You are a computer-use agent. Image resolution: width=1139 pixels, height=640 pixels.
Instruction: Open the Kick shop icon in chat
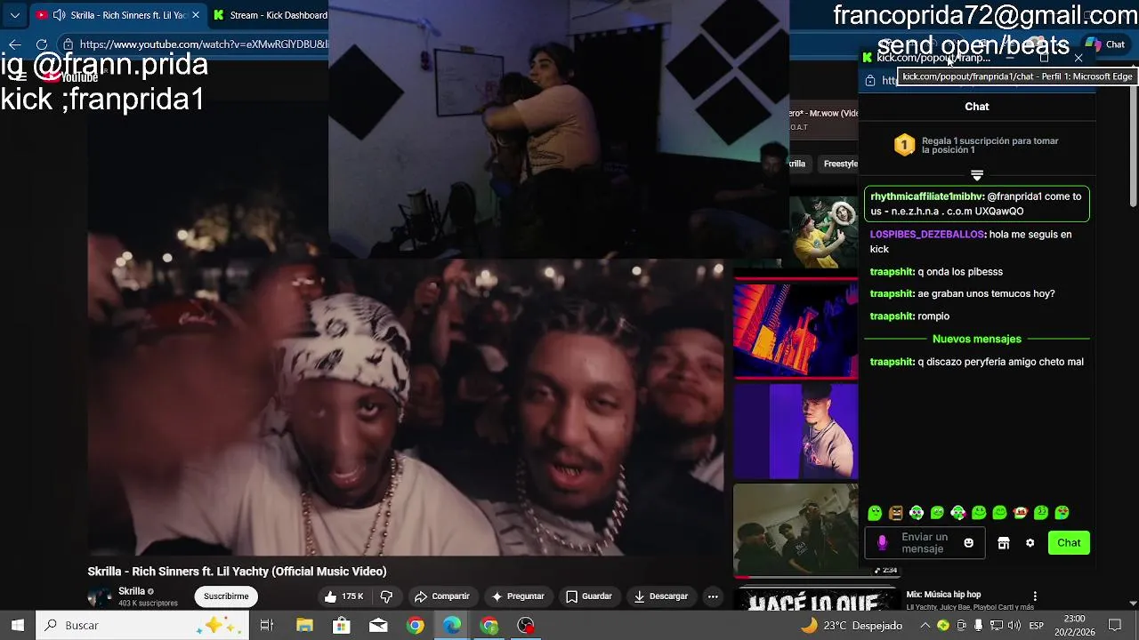1004,543
